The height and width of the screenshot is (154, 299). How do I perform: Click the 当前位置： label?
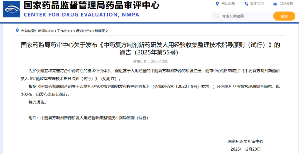(29, 31)
